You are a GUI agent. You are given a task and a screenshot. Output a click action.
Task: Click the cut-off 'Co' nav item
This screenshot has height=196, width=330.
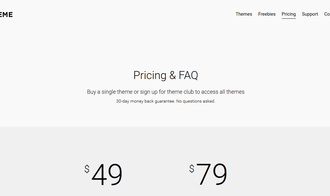(x=327, y=14)
